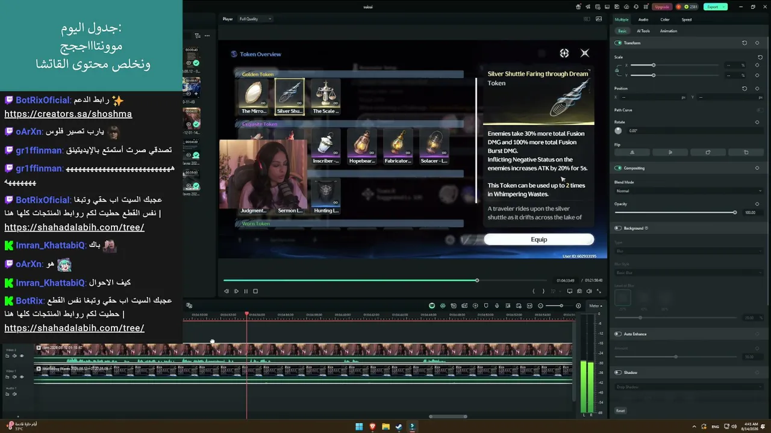Add a Compositing keyframe diamond

[757, 168]
